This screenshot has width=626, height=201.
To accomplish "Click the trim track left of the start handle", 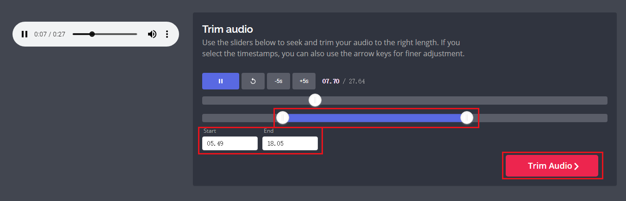I will [238, 118].
